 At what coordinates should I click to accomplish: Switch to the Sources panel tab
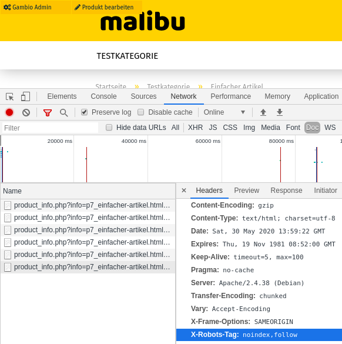[143, 96]
